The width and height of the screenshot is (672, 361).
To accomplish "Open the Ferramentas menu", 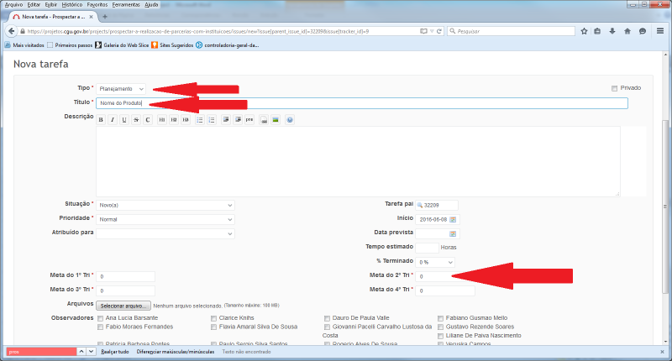I will tap(126, 4).
